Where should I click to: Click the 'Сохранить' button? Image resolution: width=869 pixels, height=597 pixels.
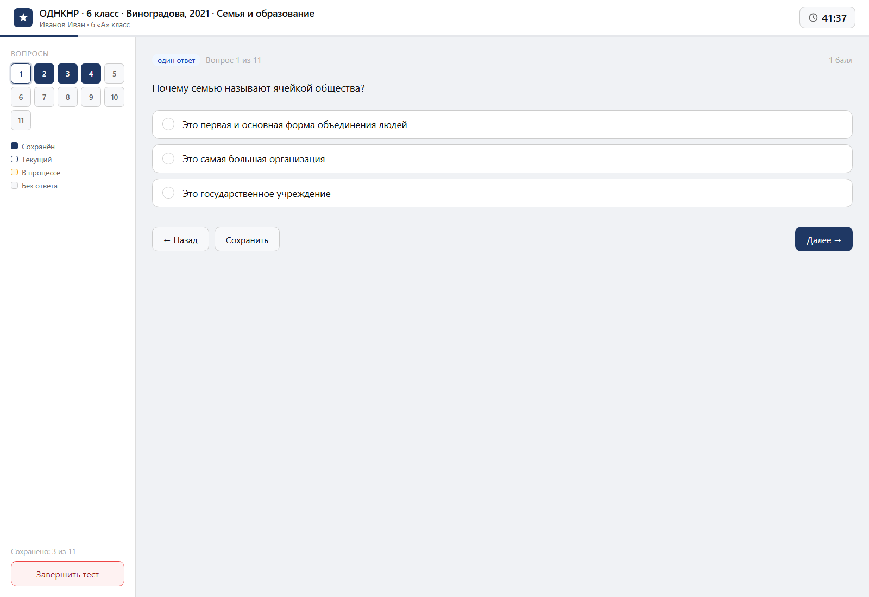pyautogui.click(x=247, y=239)
